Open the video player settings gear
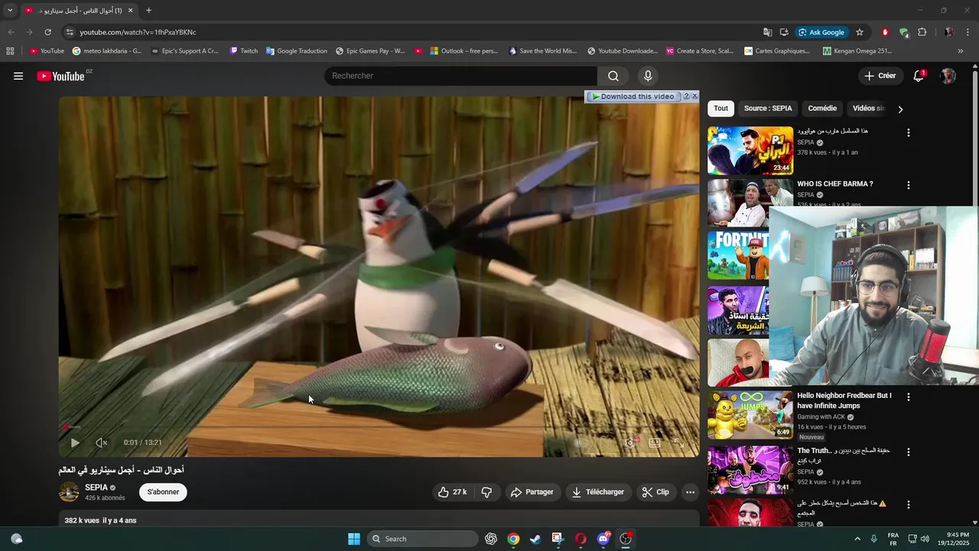The width and height of the screenshot is (979, 551). pyautogui.click(x=631, y=442)
